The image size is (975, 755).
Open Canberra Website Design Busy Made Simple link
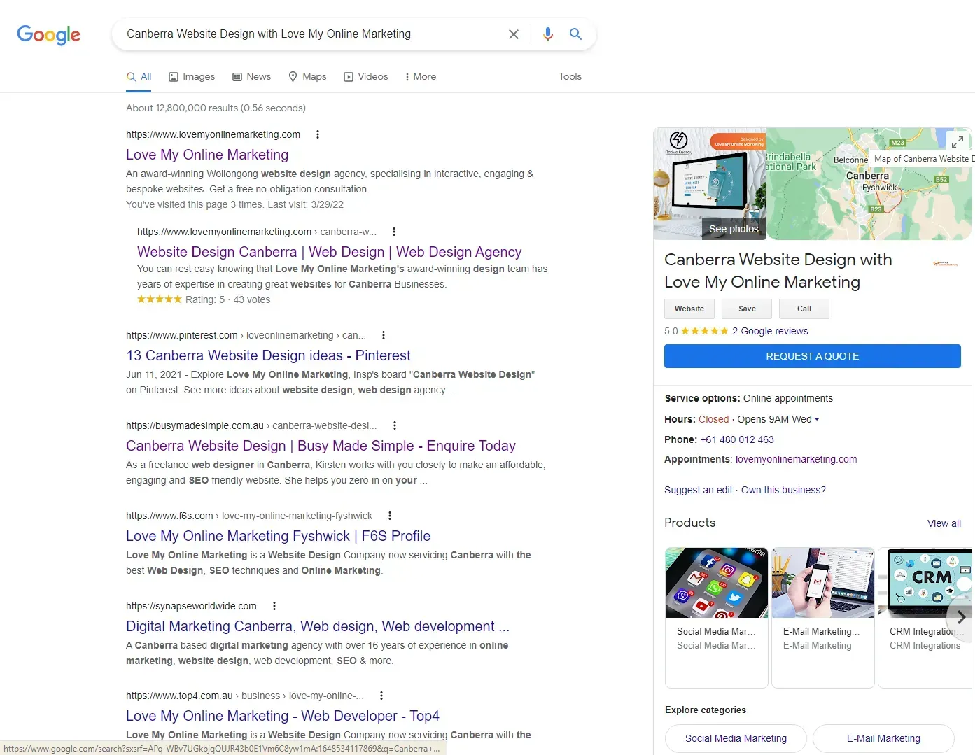coord(321,446)
